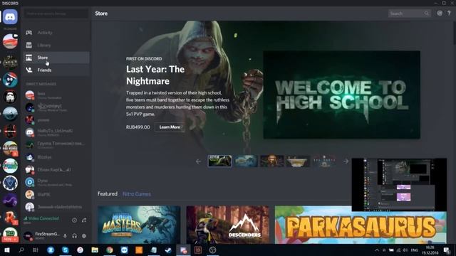
Task: Click the picture-in-picture video preview
Action: 399,185
